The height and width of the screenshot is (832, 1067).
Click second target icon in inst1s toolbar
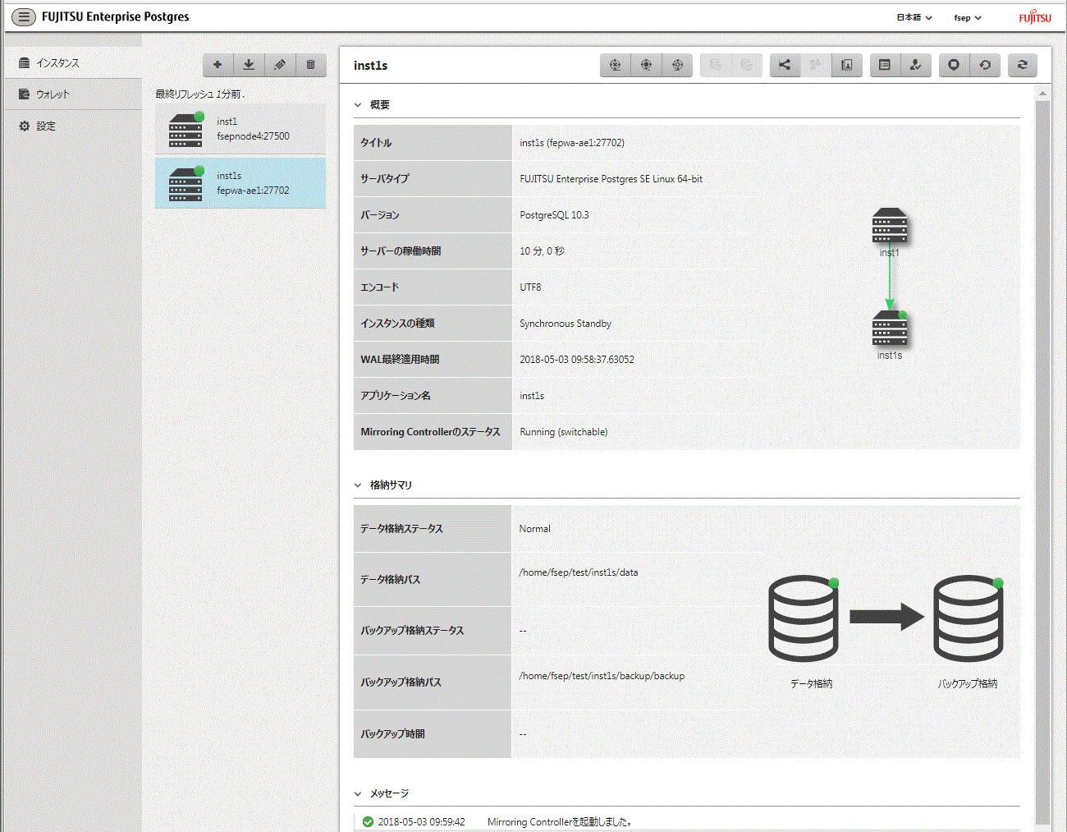[647, 65]
